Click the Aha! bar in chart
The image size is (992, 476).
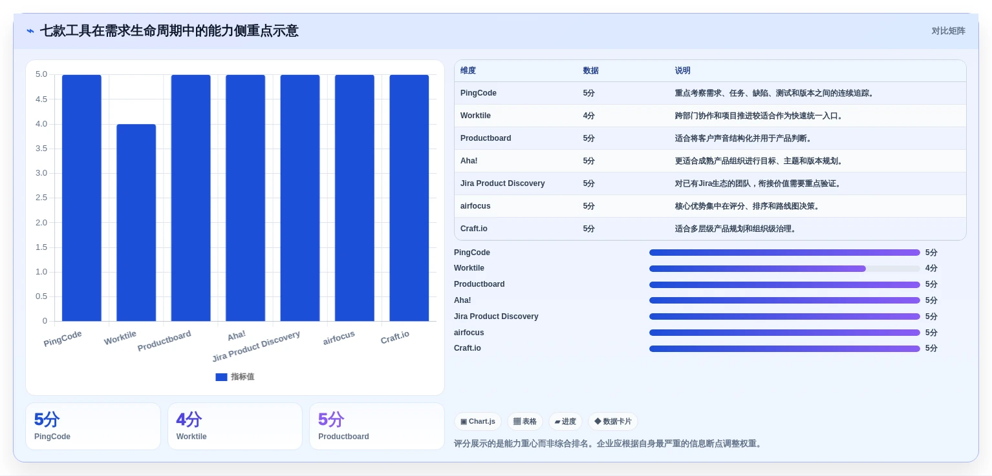245,198
